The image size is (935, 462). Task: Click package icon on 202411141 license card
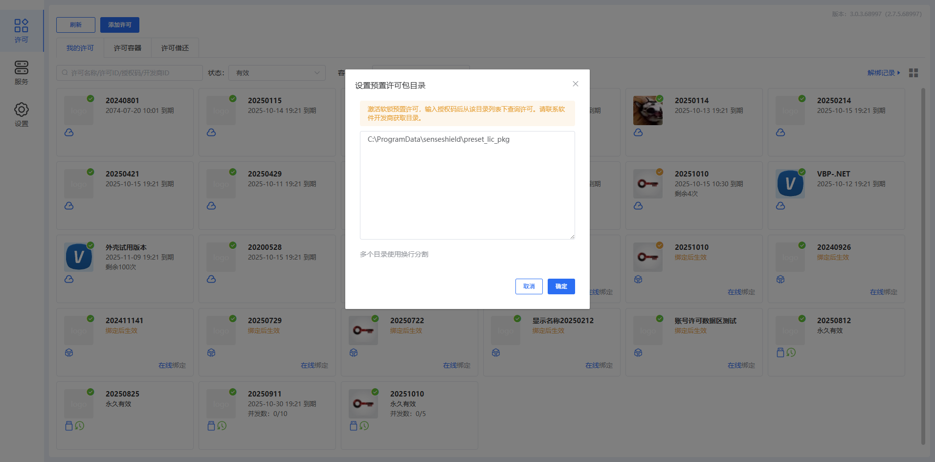69,352
